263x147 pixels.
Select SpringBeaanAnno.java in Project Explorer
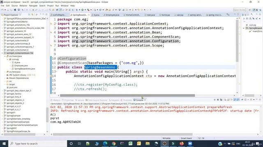(25, 69)
